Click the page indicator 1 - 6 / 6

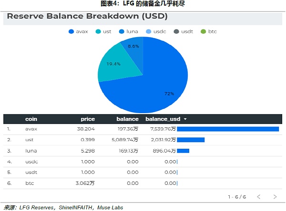click(x=237, y=197)
